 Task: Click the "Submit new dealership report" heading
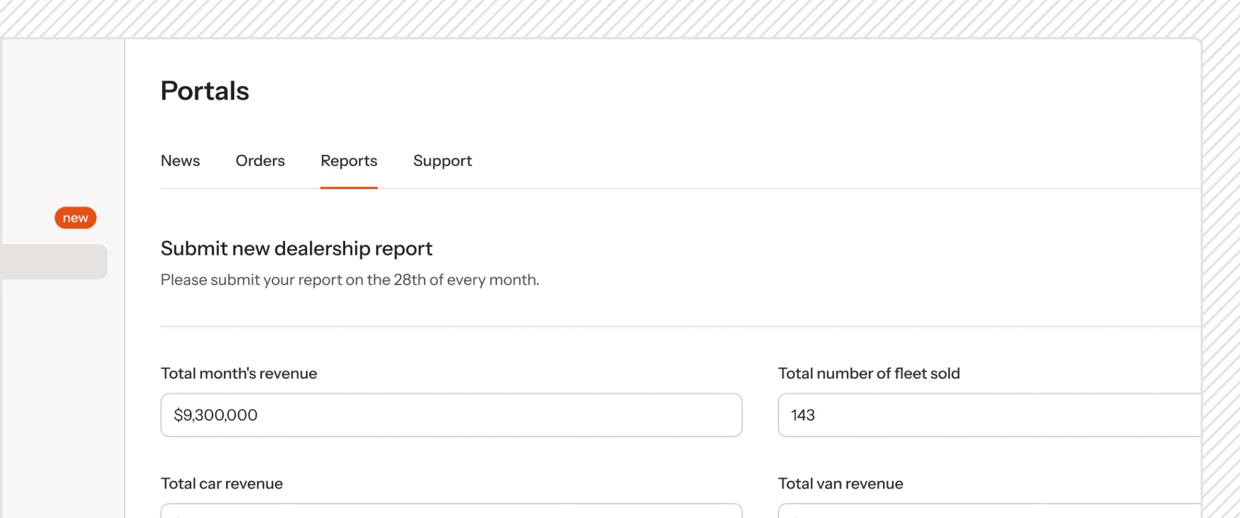pos(297,249)
